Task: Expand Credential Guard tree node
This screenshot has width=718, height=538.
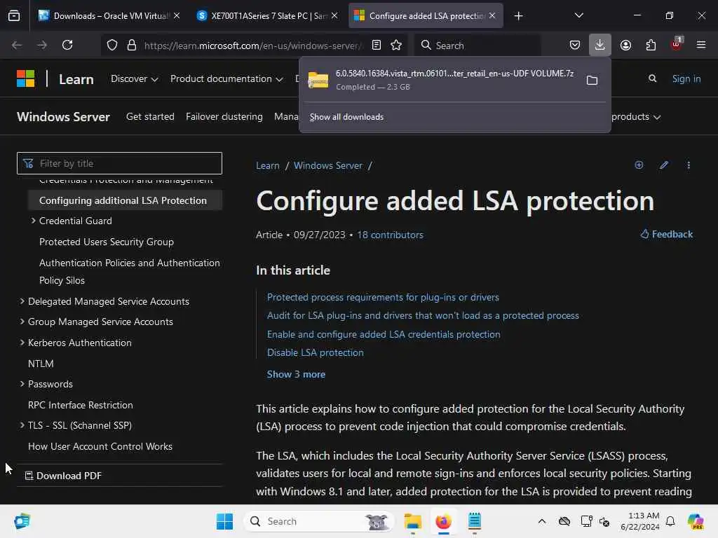Action: (x=33, y=221)
